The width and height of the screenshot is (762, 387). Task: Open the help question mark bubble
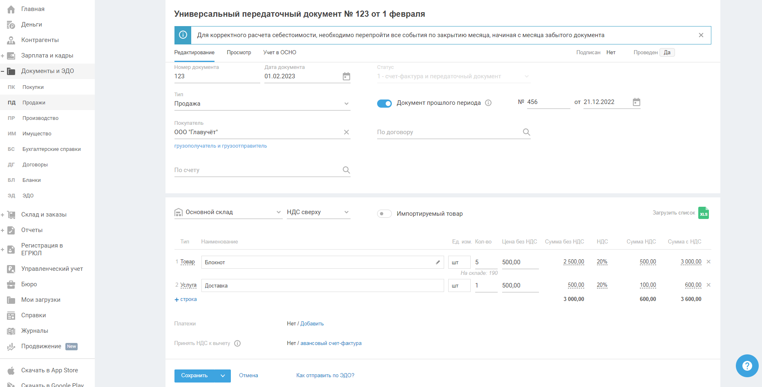pyautogui.click(x=746, y=366)
